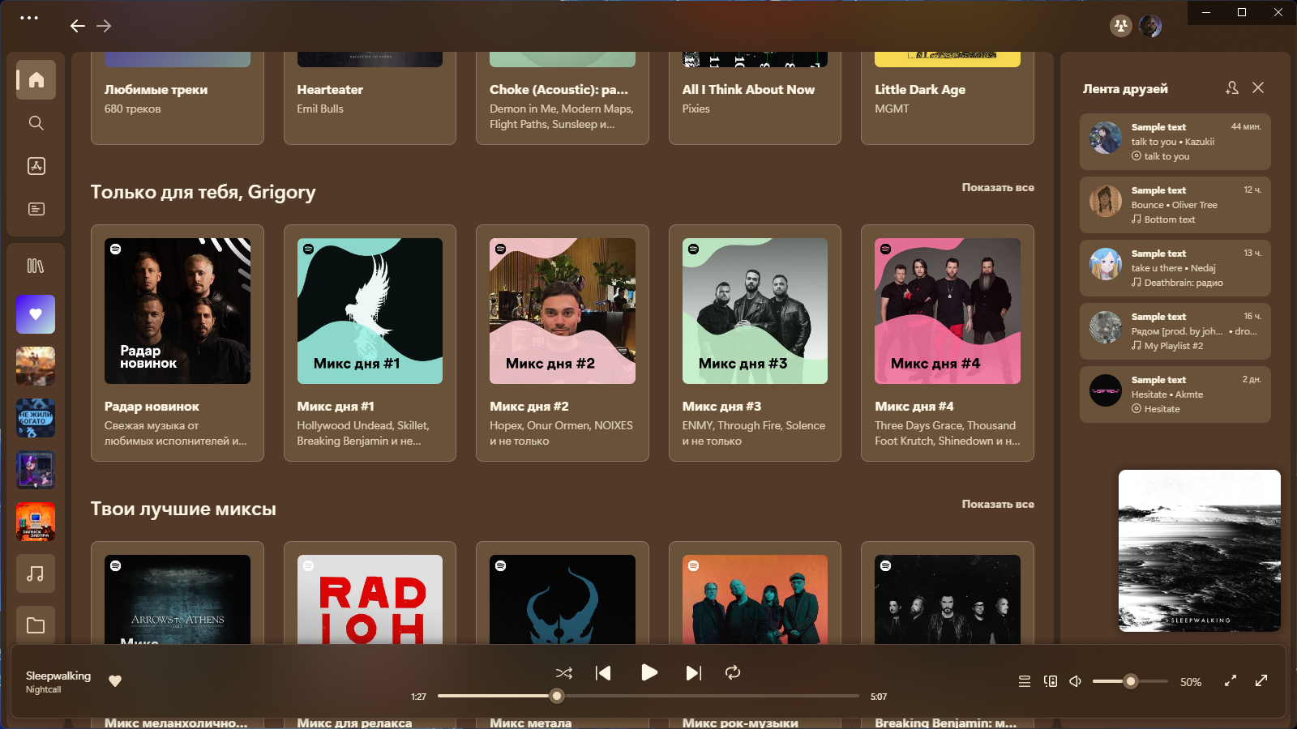This screenshot has height=729, width=1297.
Task: Mute the volume speaker icon
Action: [1076, 681]
